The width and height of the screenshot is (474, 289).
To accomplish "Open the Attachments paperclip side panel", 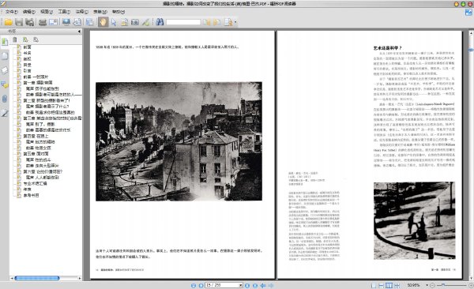I will (x=5, y=99).
